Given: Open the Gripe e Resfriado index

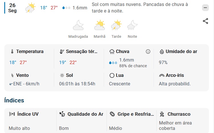Looking at the screenshot, I should (x=131, y=121).
